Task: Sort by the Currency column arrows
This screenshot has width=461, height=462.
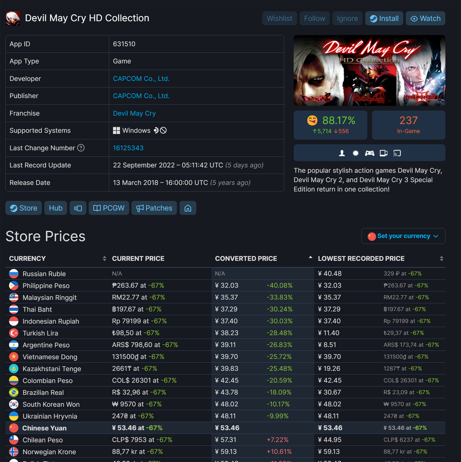Action: [104, 259]
